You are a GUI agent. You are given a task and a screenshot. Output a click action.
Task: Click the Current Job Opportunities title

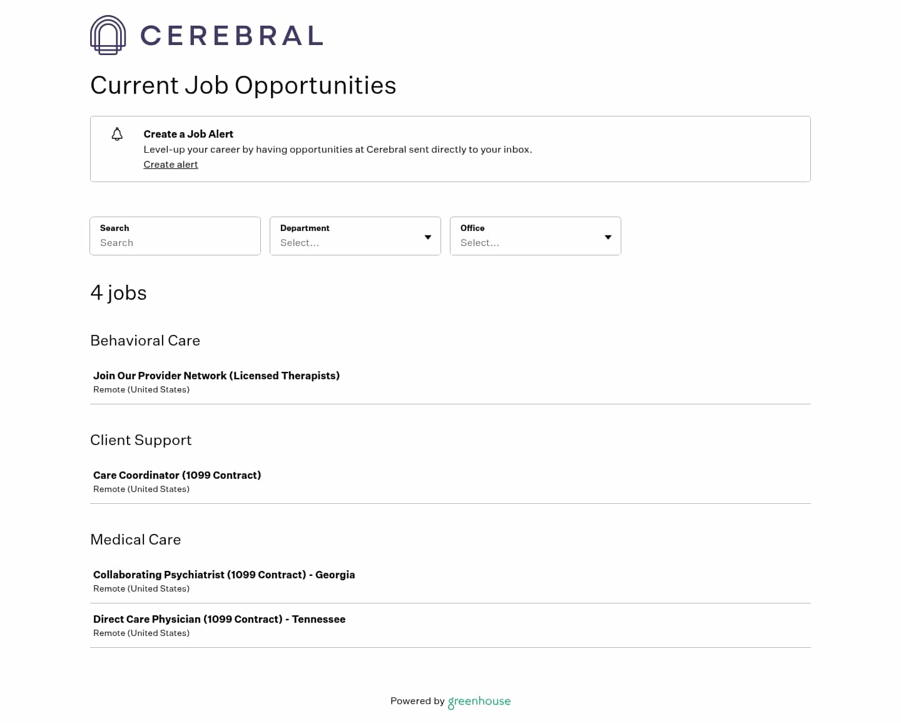click(243, 86)
